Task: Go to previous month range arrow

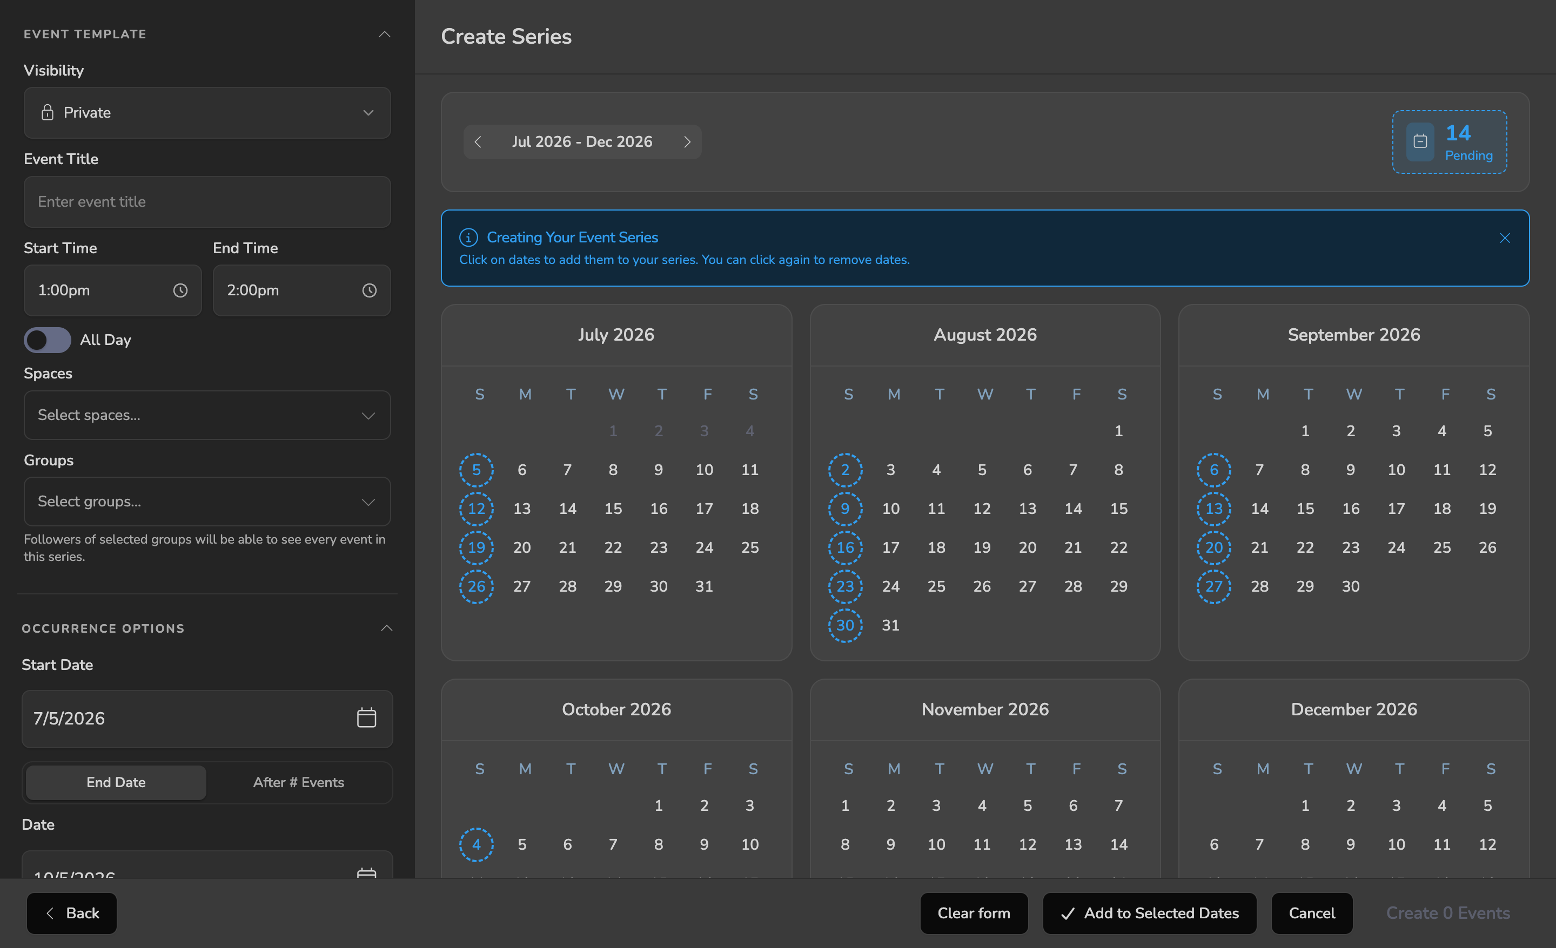Action: (x=478, y=142)
